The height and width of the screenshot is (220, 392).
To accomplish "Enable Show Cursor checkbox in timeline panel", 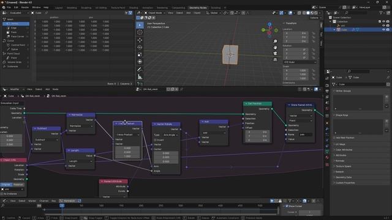I will click(x=287, y=207).
